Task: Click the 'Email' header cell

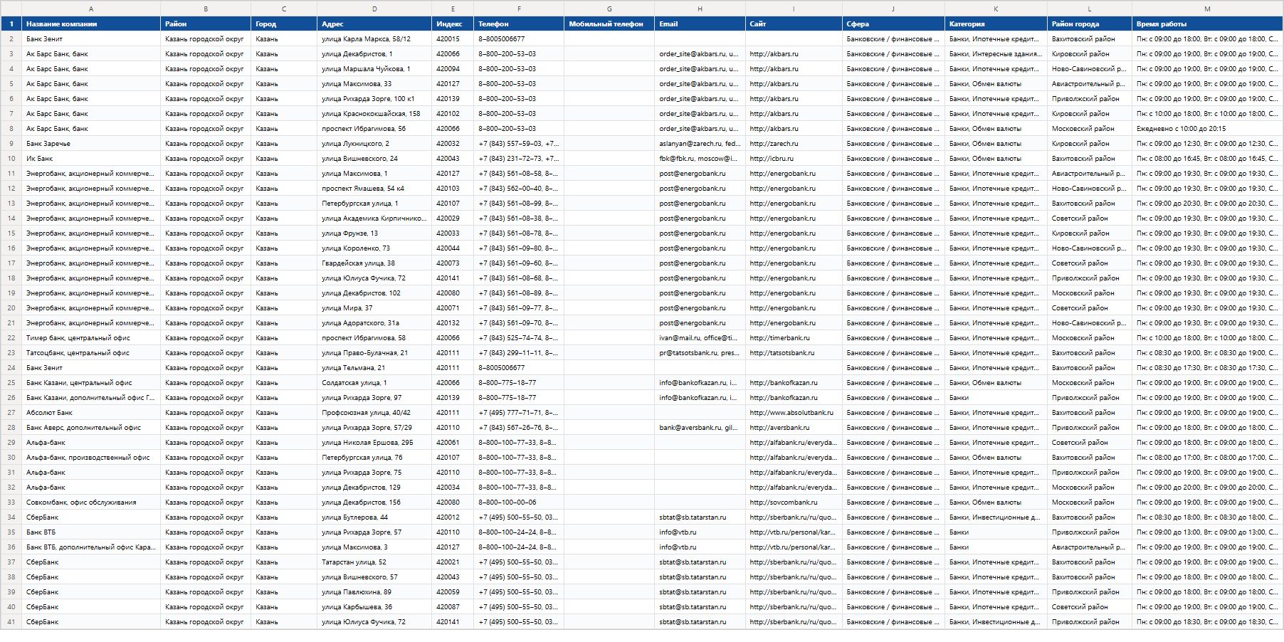Action: [700, 23]
